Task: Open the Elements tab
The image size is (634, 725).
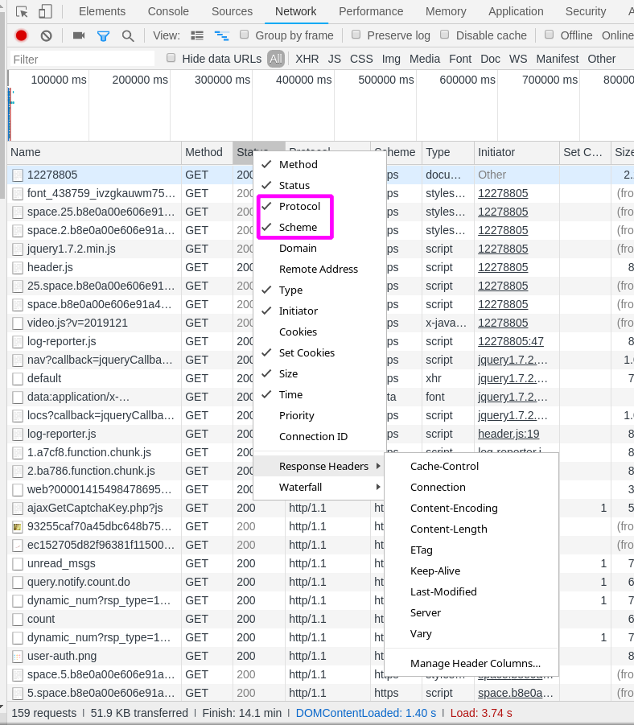Action: coord(102,11)
